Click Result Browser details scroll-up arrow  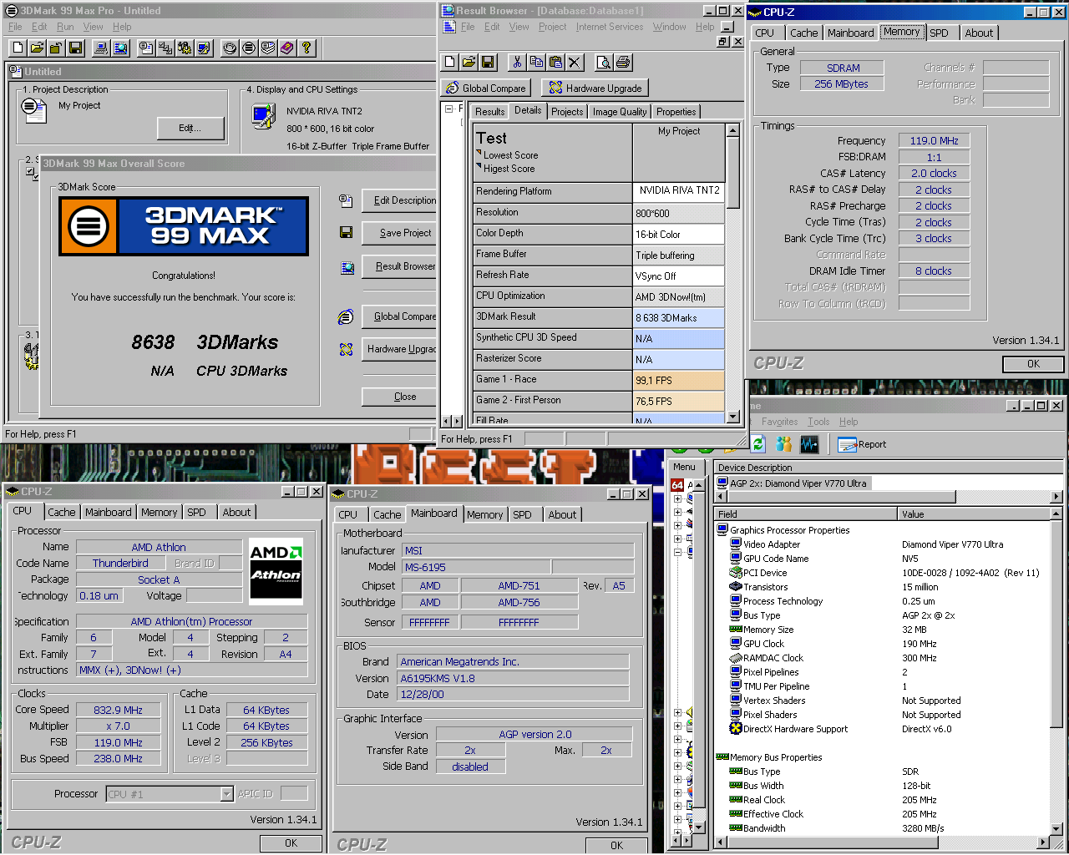[x=733, y=130]
